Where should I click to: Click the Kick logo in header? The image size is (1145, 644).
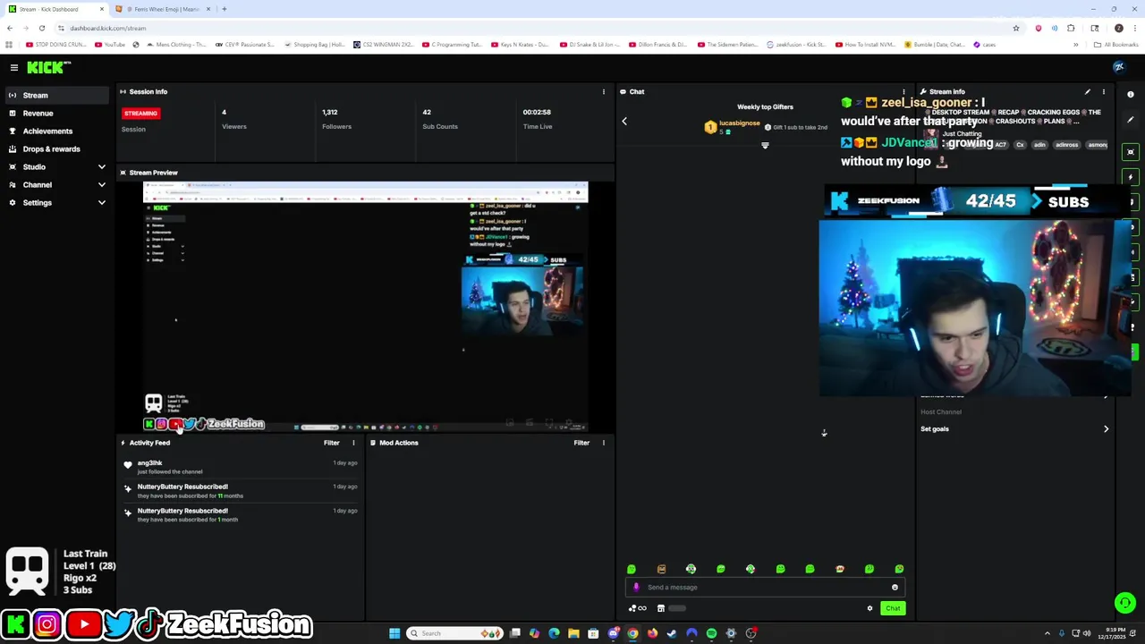[x=47, y=68]
